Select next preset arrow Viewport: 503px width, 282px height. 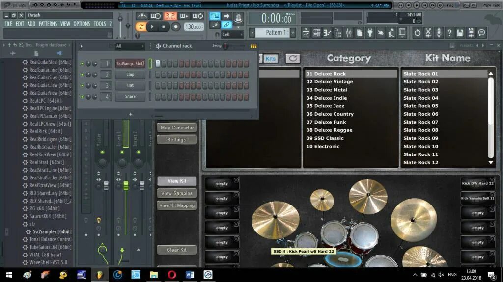click(x=483, y=45)
